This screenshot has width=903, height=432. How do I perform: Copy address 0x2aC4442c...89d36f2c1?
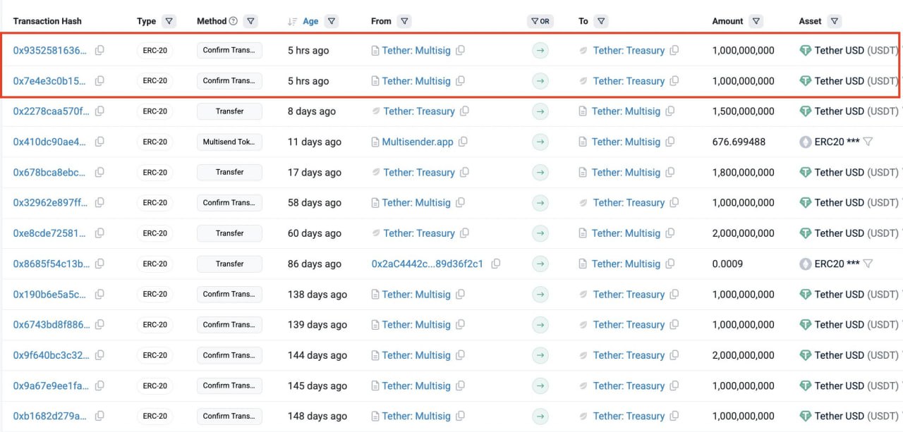click(x=496, y=264)
